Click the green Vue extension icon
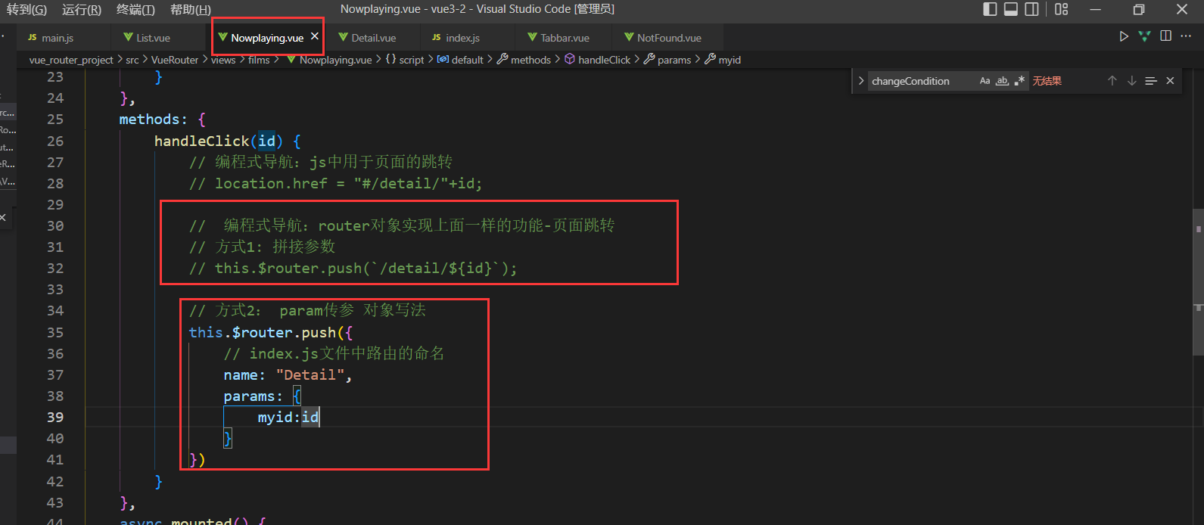 1145,36
